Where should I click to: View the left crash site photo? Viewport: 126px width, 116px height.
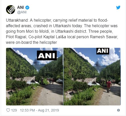(x=35, y=76)
